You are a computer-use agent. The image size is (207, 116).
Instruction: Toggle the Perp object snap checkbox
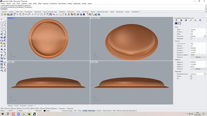point(31,109)
